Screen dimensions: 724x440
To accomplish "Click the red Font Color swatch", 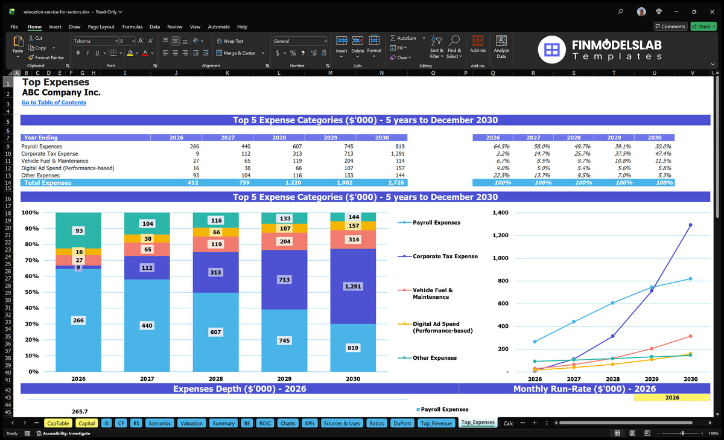I will point(145,53).
